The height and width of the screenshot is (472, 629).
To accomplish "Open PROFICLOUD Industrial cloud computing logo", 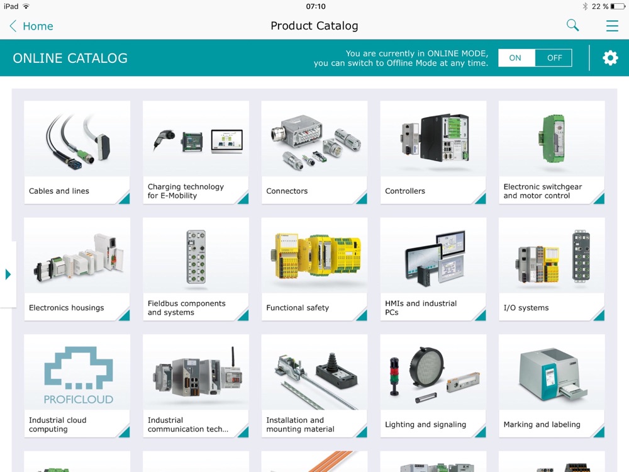I will coord(77,372).
